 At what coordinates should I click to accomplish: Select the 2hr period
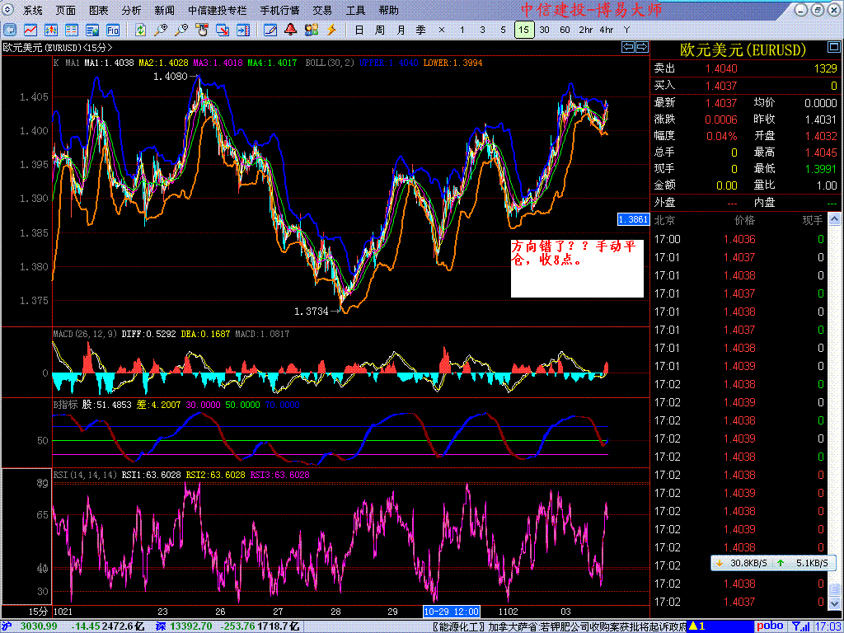point(586,30)
